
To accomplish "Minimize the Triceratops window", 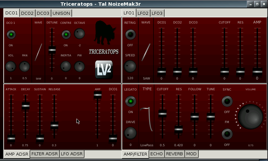I will 251,4.
